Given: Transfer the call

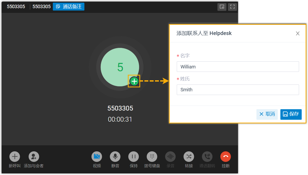Looking at the screenshot, I should point(189,157).
